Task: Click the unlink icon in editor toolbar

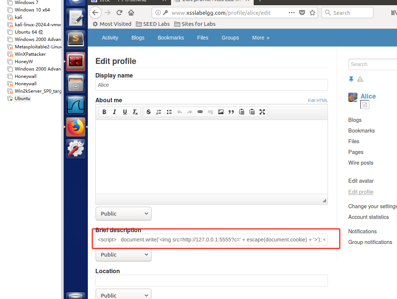Action: tap(211, 112)
